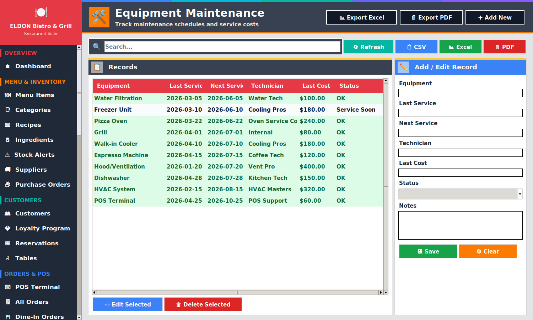533x320 pixels.
Task: Click the restaurant plate logo icon
Action: (x=41, y=12)
